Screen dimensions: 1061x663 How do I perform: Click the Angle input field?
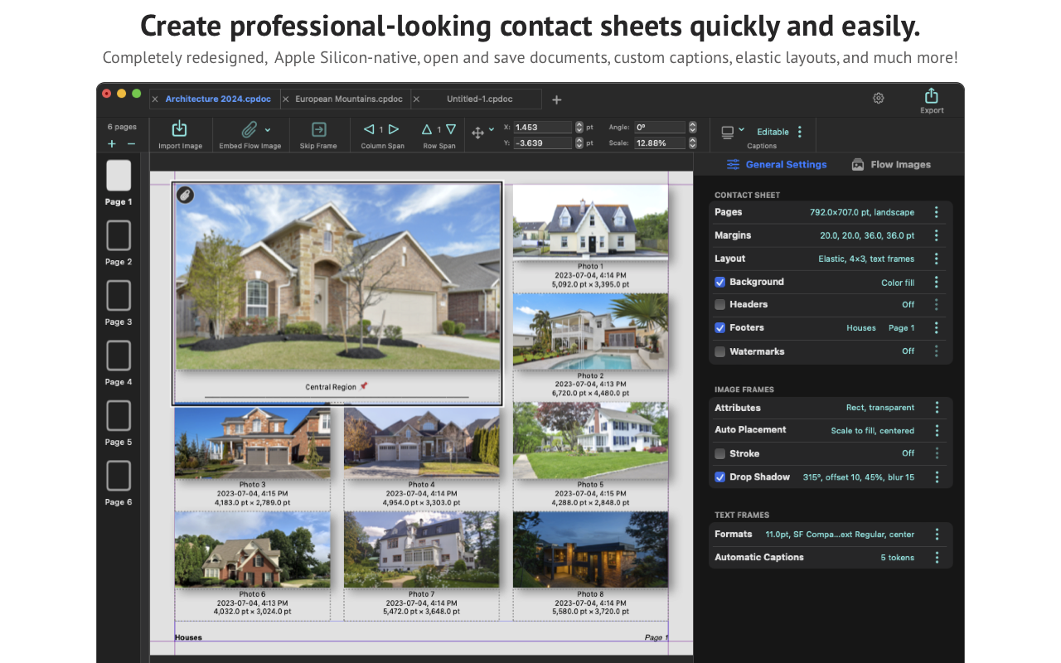point(660,128)
